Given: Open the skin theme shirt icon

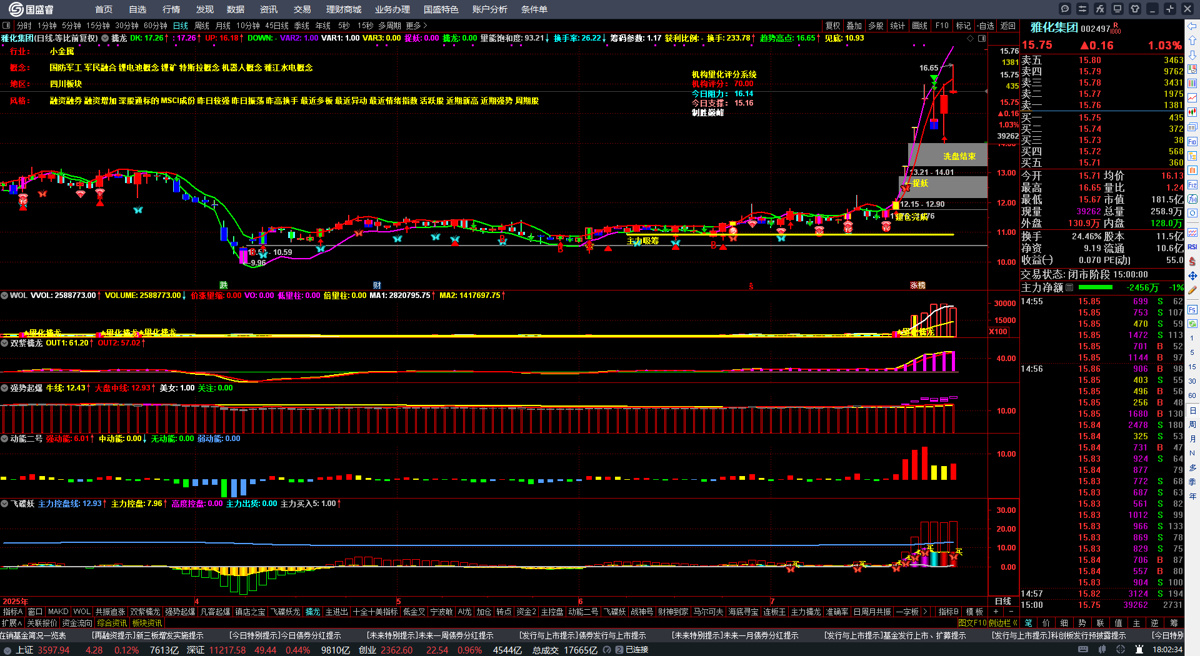Looking at the screenshot, I should tap(1135, 9).
